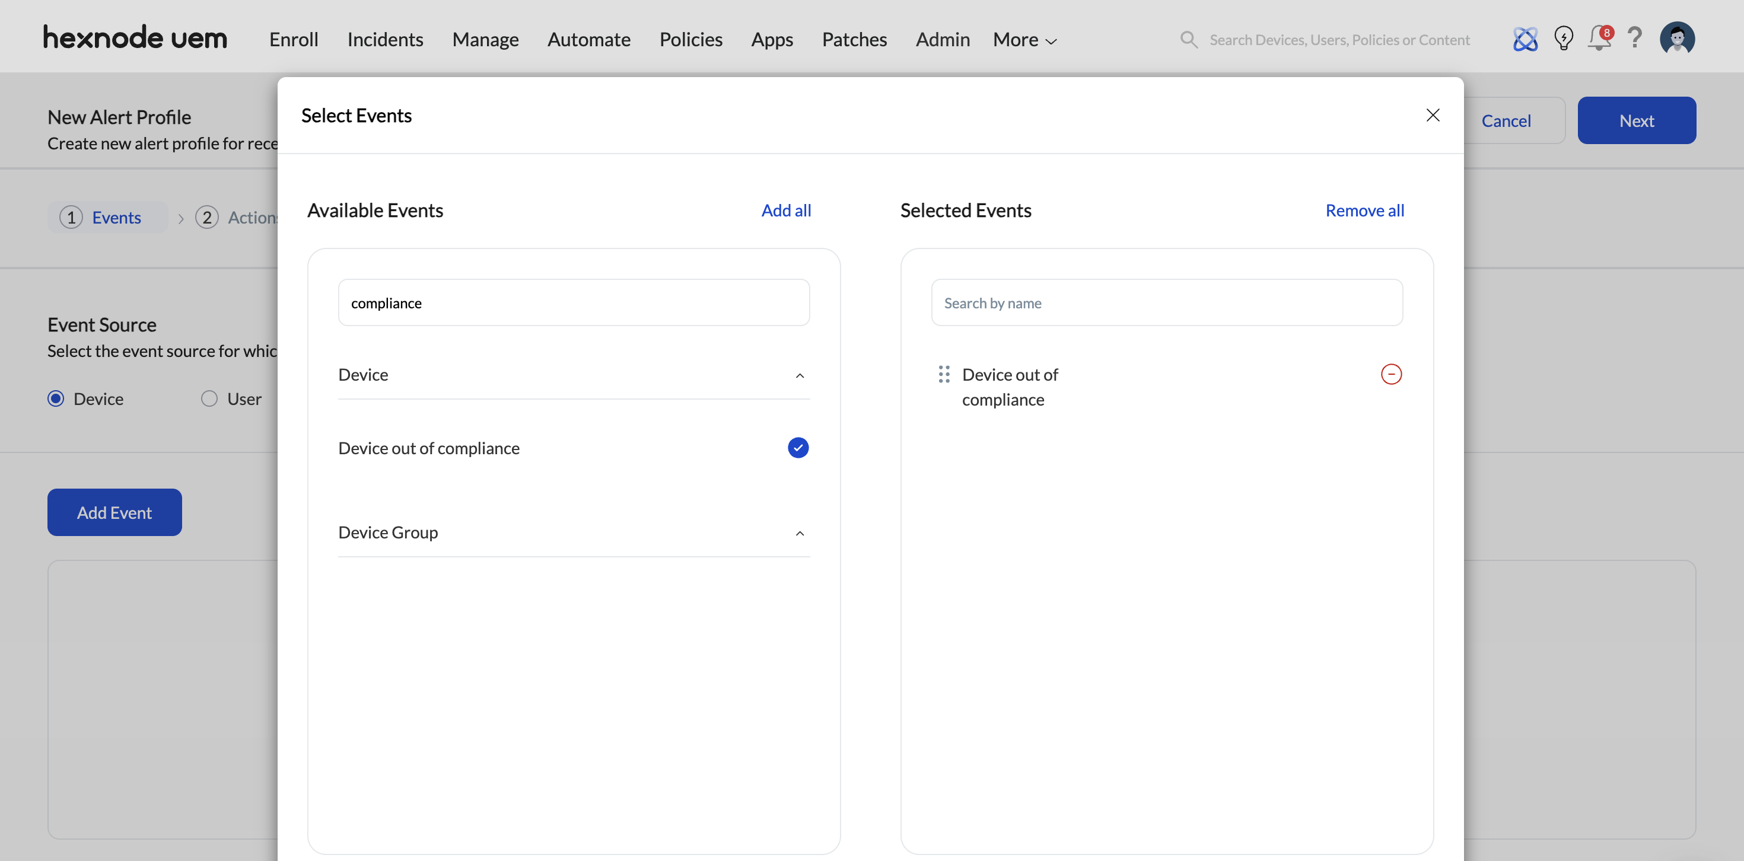Collapse the Device events section
The height and width of the screenshot is (861, 1744).
coord(800,376)
